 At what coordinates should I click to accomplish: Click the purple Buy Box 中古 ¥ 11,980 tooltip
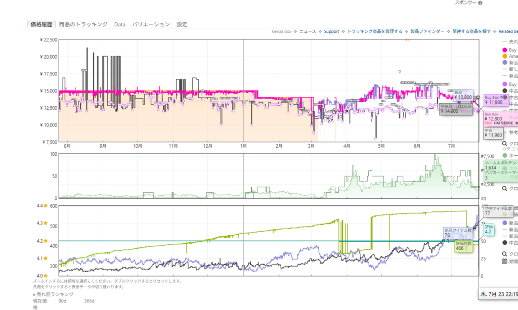496,100
